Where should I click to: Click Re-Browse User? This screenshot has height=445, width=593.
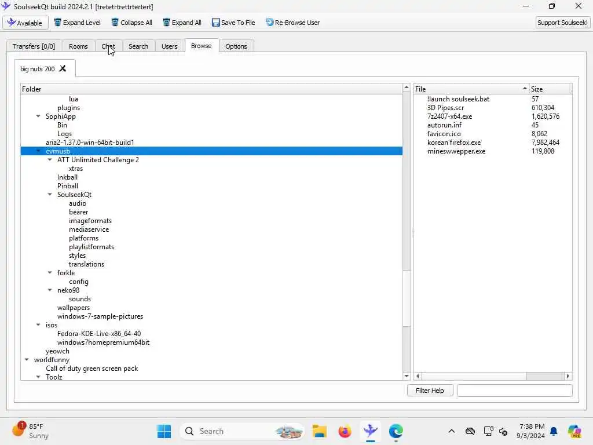click(292, 23)
